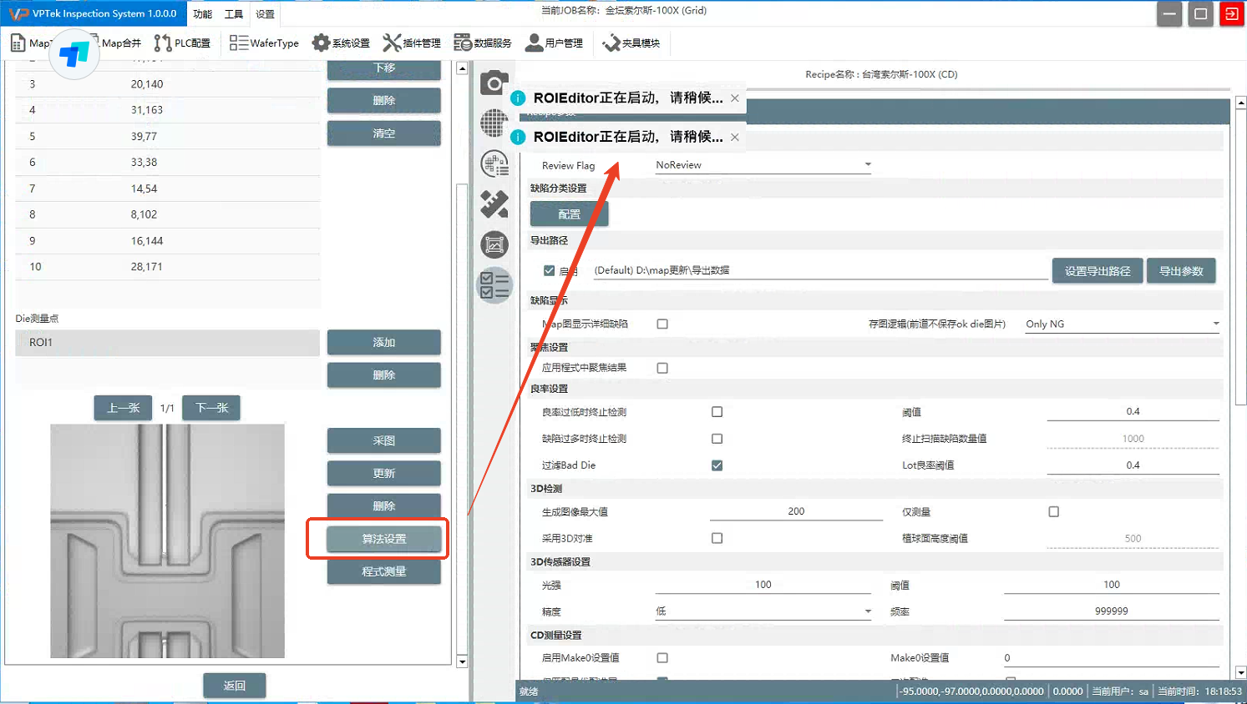Expand the 精度 dropdown
The height and width of the screenshot is (704, 1247).
click(x=868, y=611)
